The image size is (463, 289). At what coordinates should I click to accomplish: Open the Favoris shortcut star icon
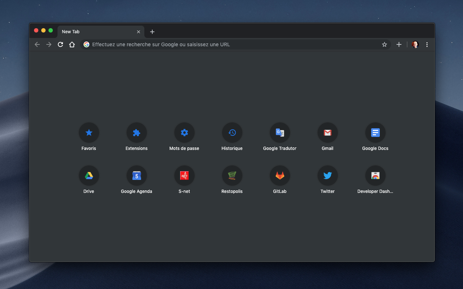(89, 133)
